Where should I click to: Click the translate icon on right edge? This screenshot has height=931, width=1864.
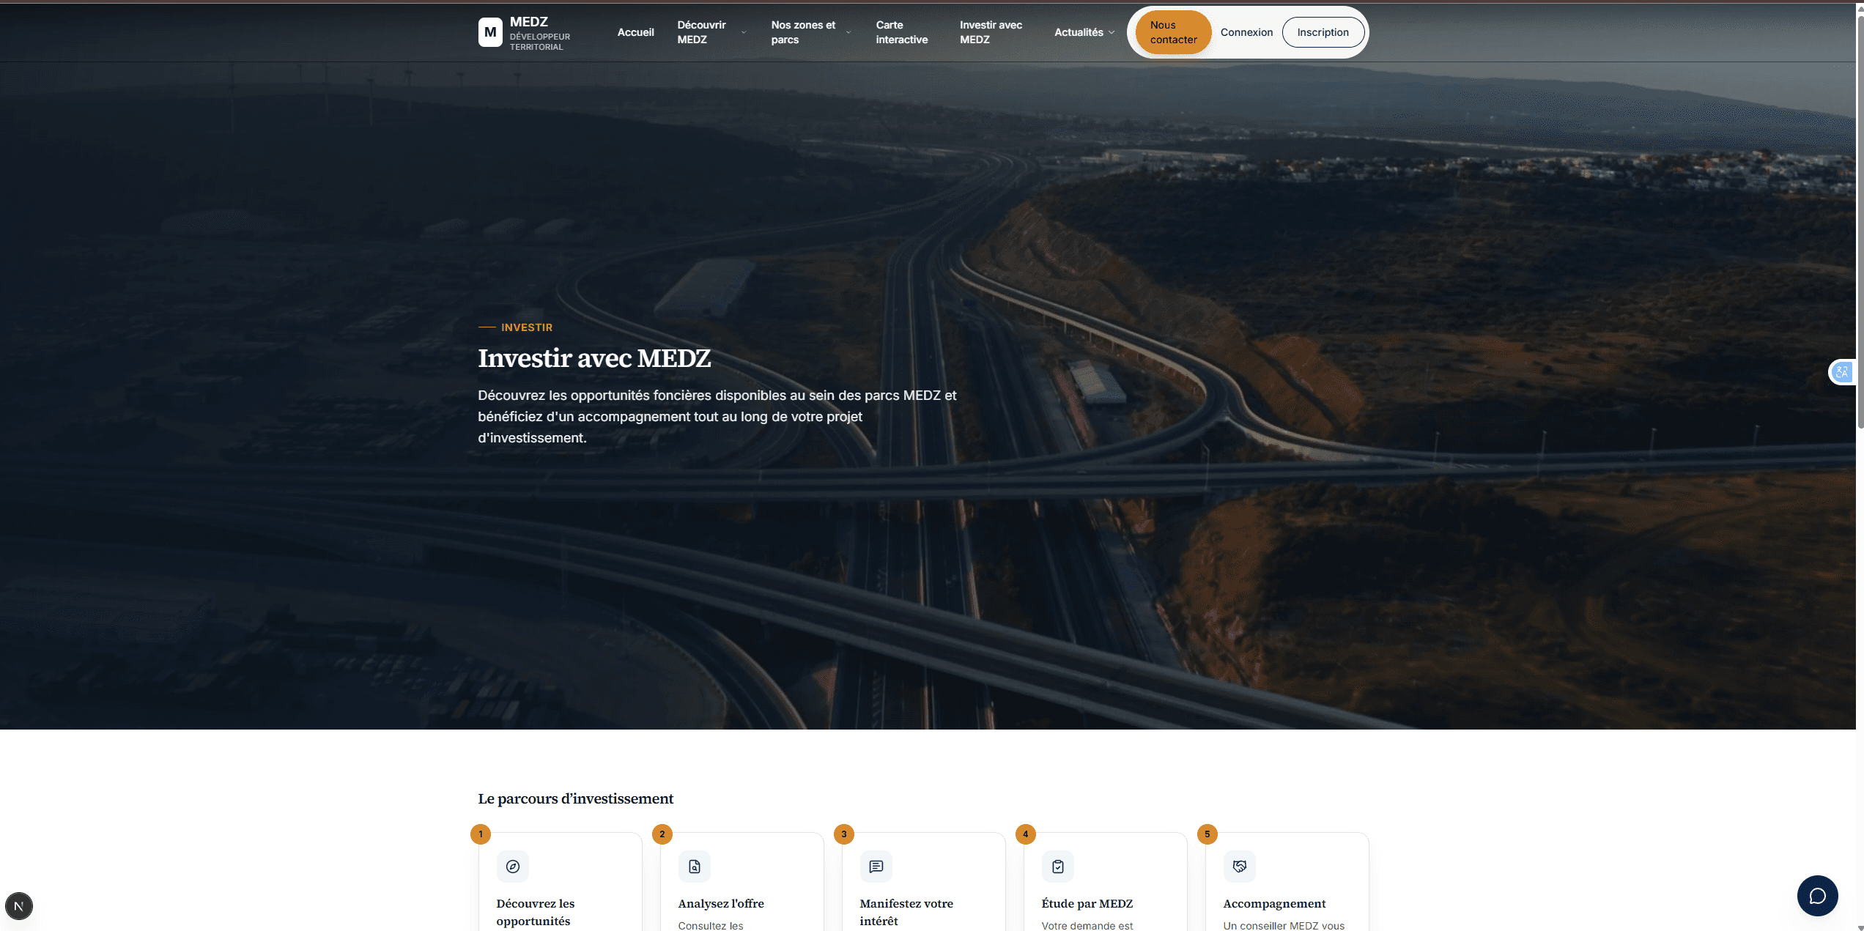(x=1841, y=372)
